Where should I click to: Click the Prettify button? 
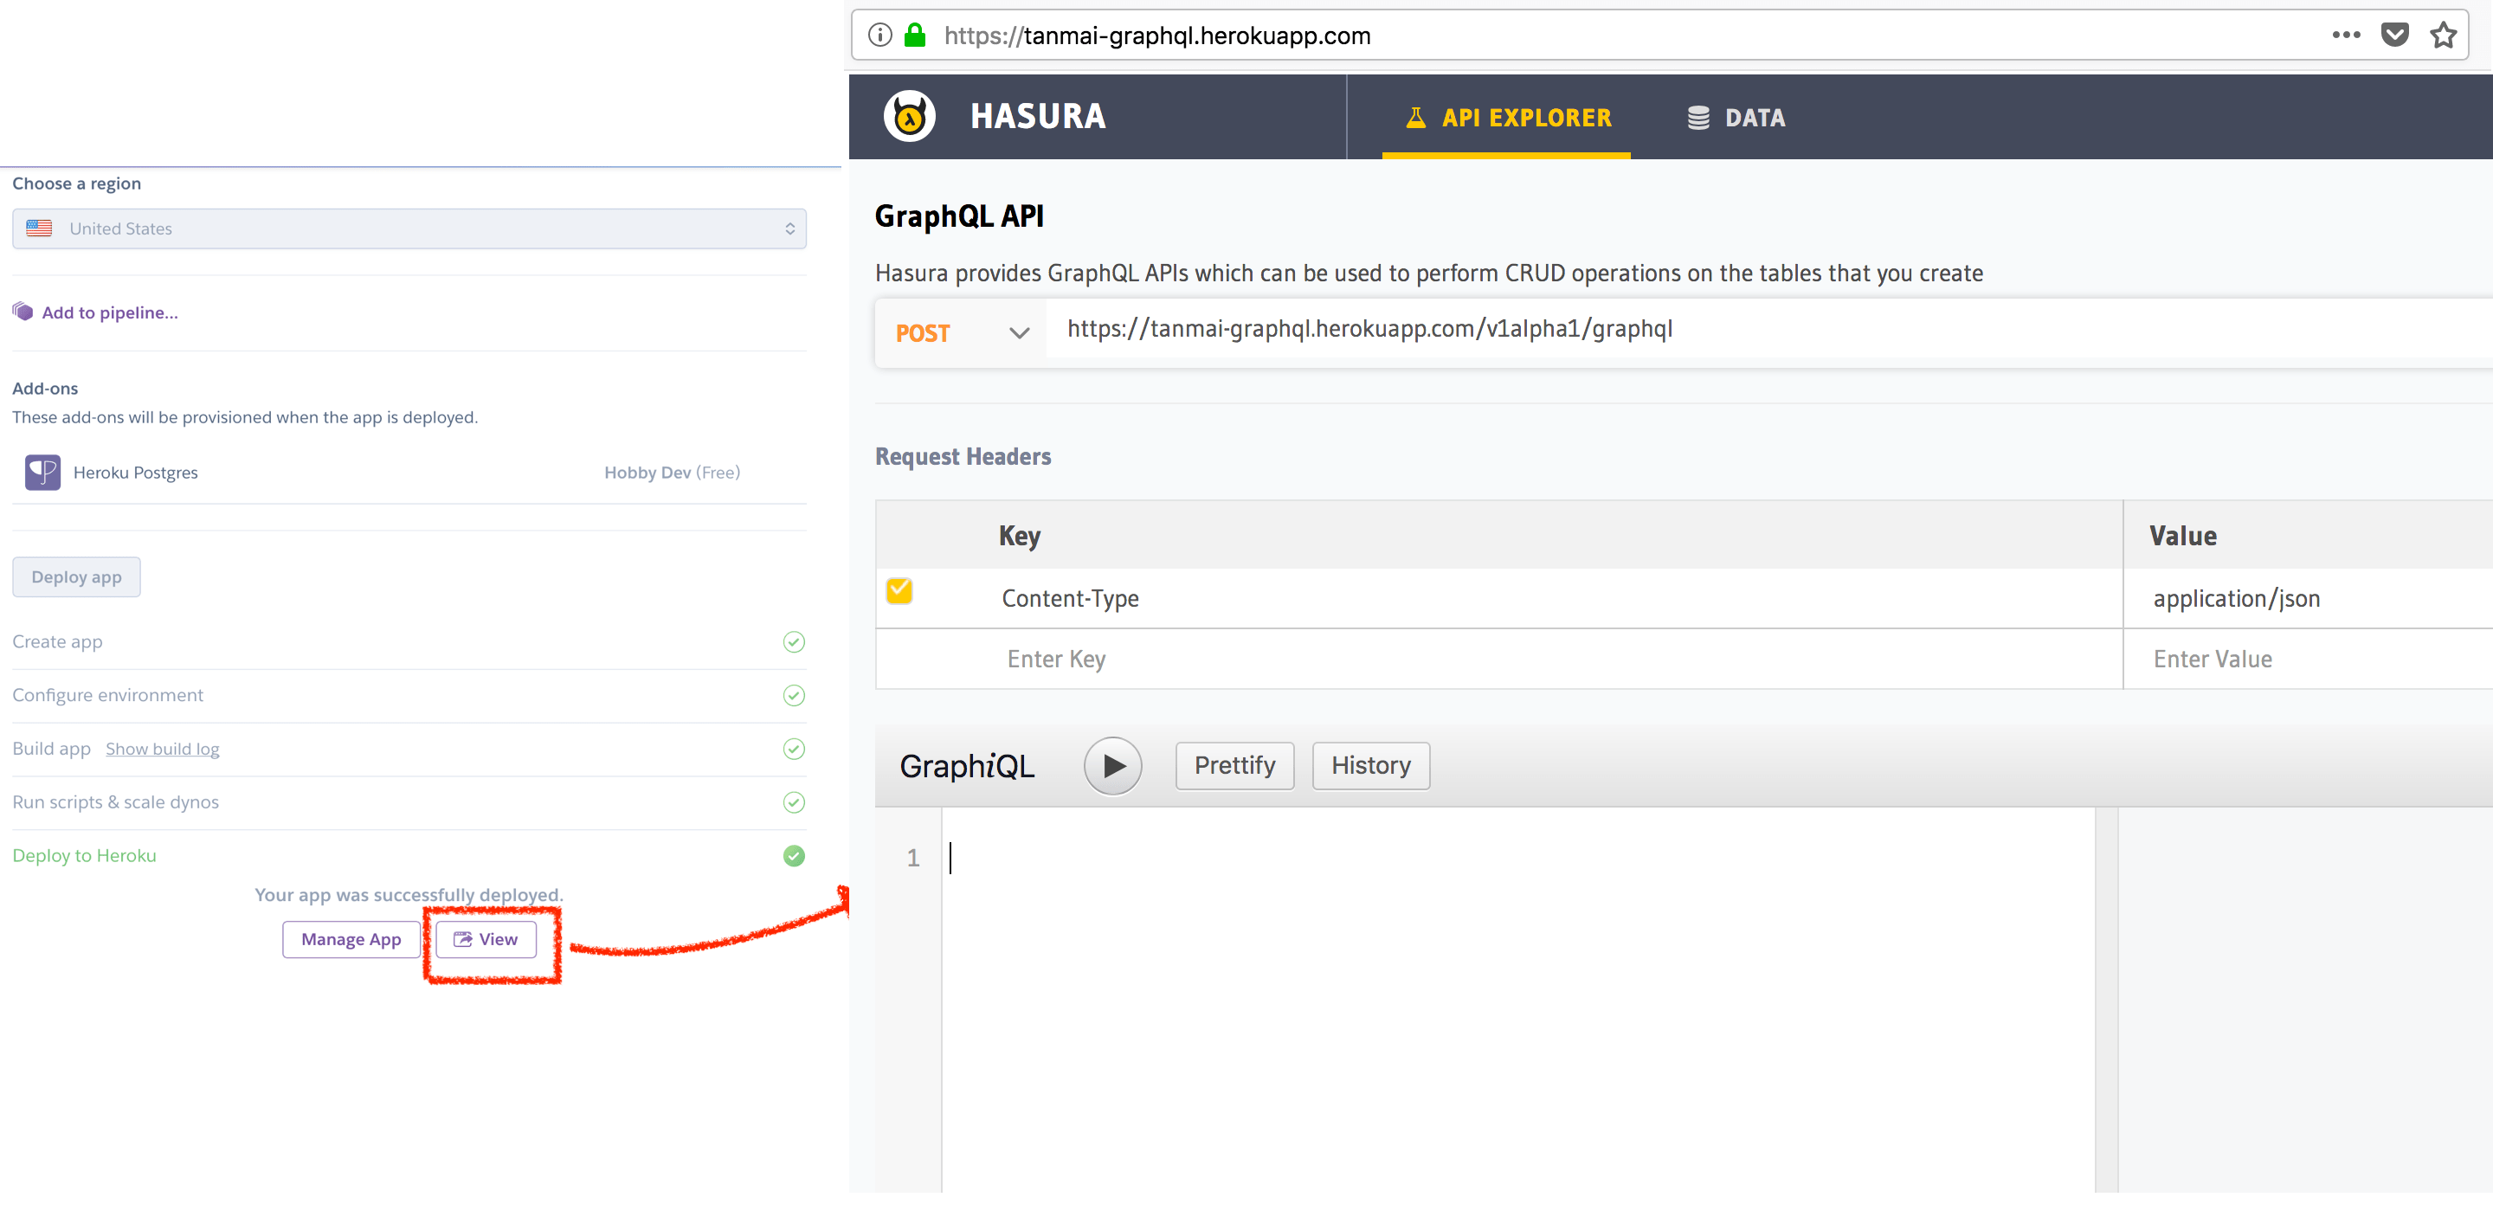pyautogui.click(x=1234, y=765)
